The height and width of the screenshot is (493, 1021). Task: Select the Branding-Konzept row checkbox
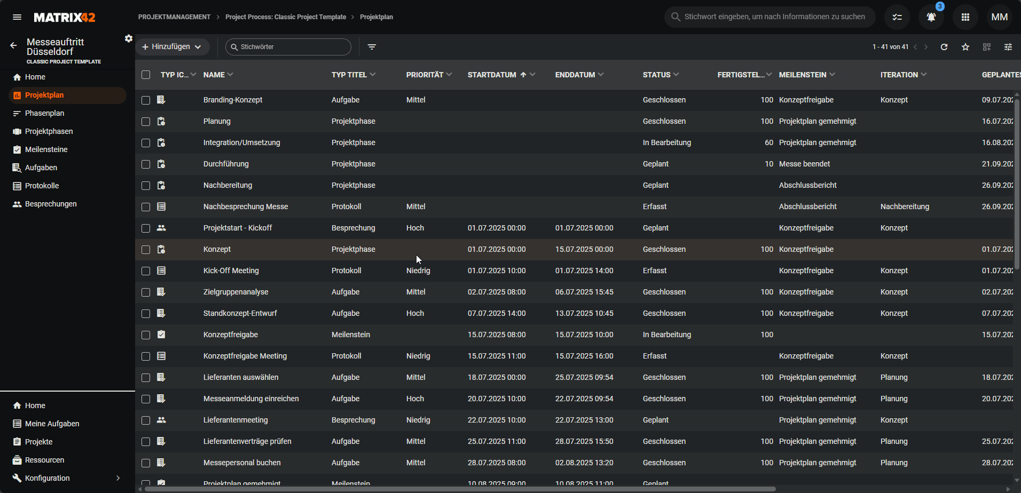(146, 100)
